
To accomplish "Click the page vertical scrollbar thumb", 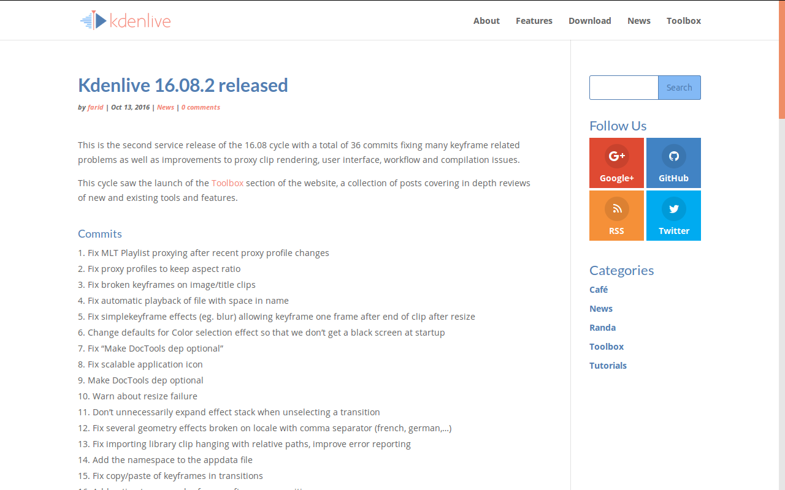I will click(782, 59).
